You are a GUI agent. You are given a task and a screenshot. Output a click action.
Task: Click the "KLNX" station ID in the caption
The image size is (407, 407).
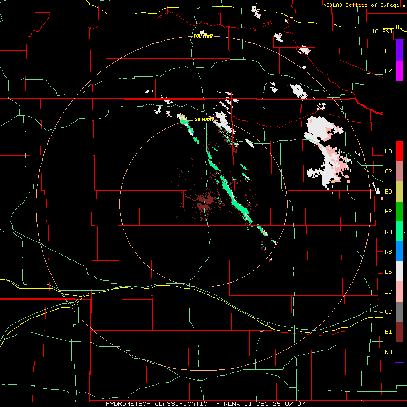[x=232, y=404]
